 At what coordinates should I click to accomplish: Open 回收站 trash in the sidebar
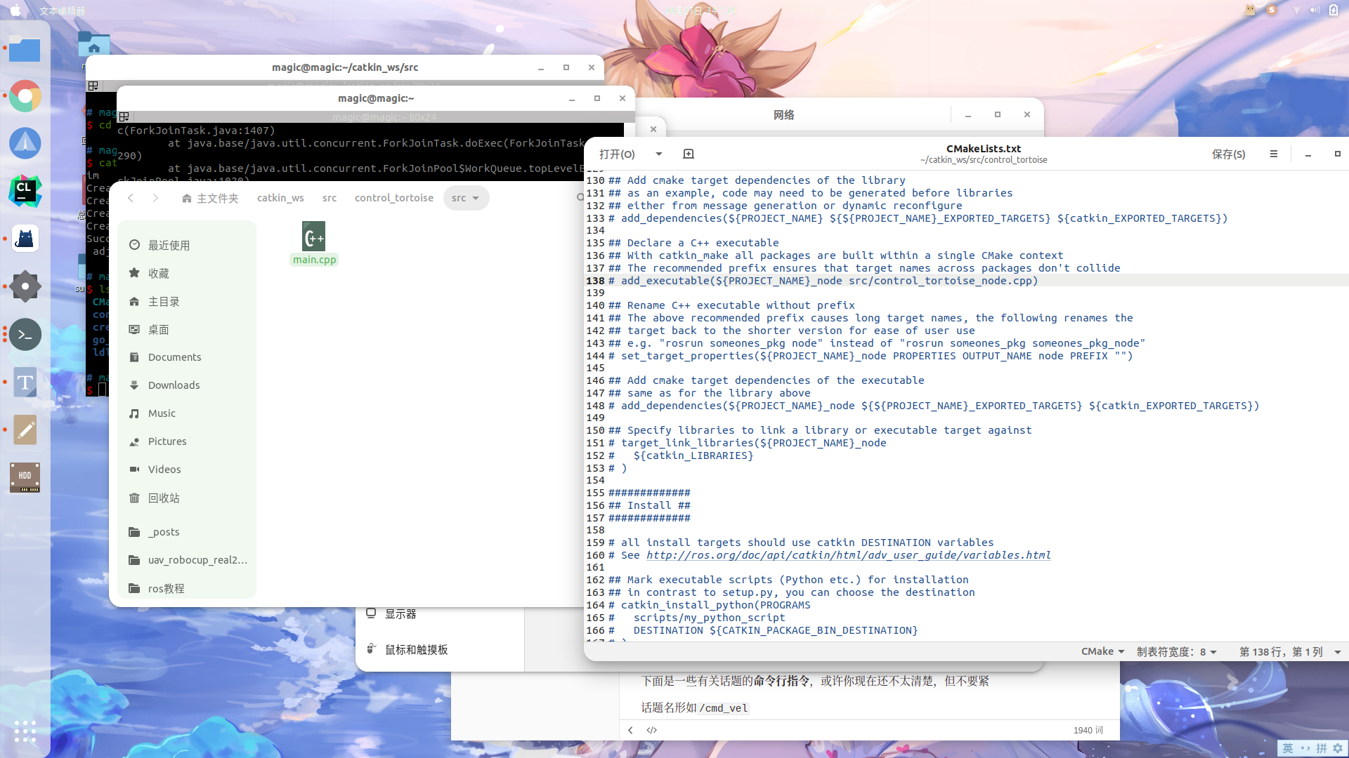click(164, 498)
